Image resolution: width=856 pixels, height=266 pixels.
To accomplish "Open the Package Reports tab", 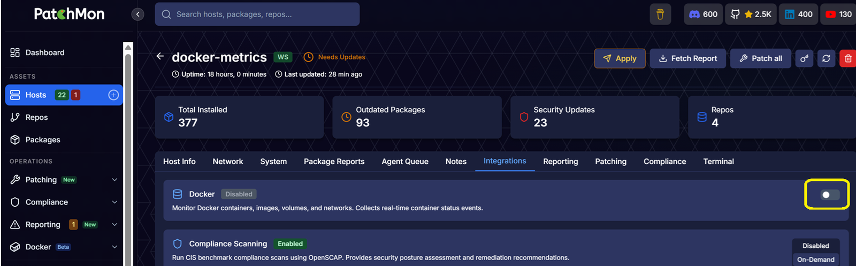I will (x=334, y=162).
